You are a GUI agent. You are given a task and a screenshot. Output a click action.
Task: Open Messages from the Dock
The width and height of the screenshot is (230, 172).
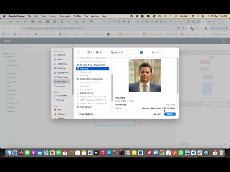click(27, 153)
